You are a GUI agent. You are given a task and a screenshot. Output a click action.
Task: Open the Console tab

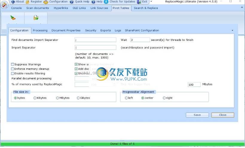(x=16, y=8)
